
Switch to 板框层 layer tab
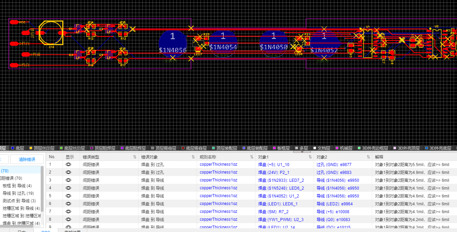click(x=283, y=148)
